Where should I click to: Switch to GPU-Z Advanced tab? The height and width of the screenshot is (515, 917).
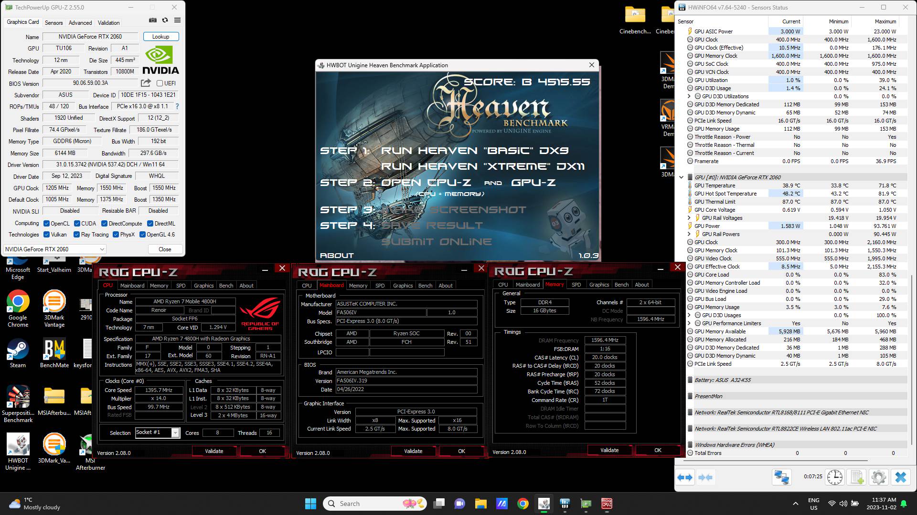80,22
